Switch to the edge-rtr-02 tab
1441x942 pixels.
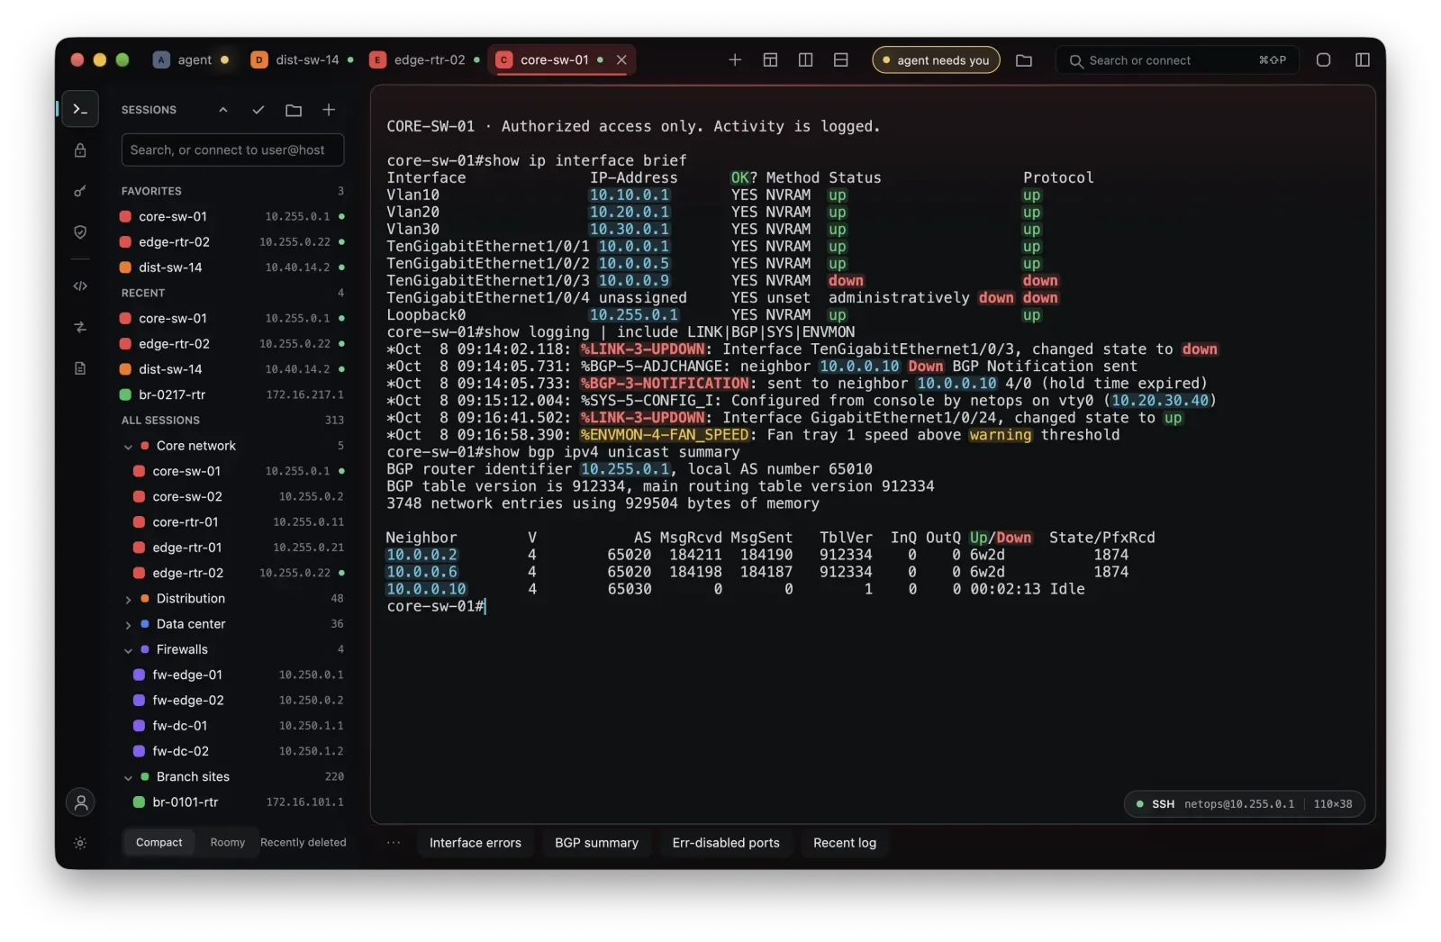[x=424, y=60]
